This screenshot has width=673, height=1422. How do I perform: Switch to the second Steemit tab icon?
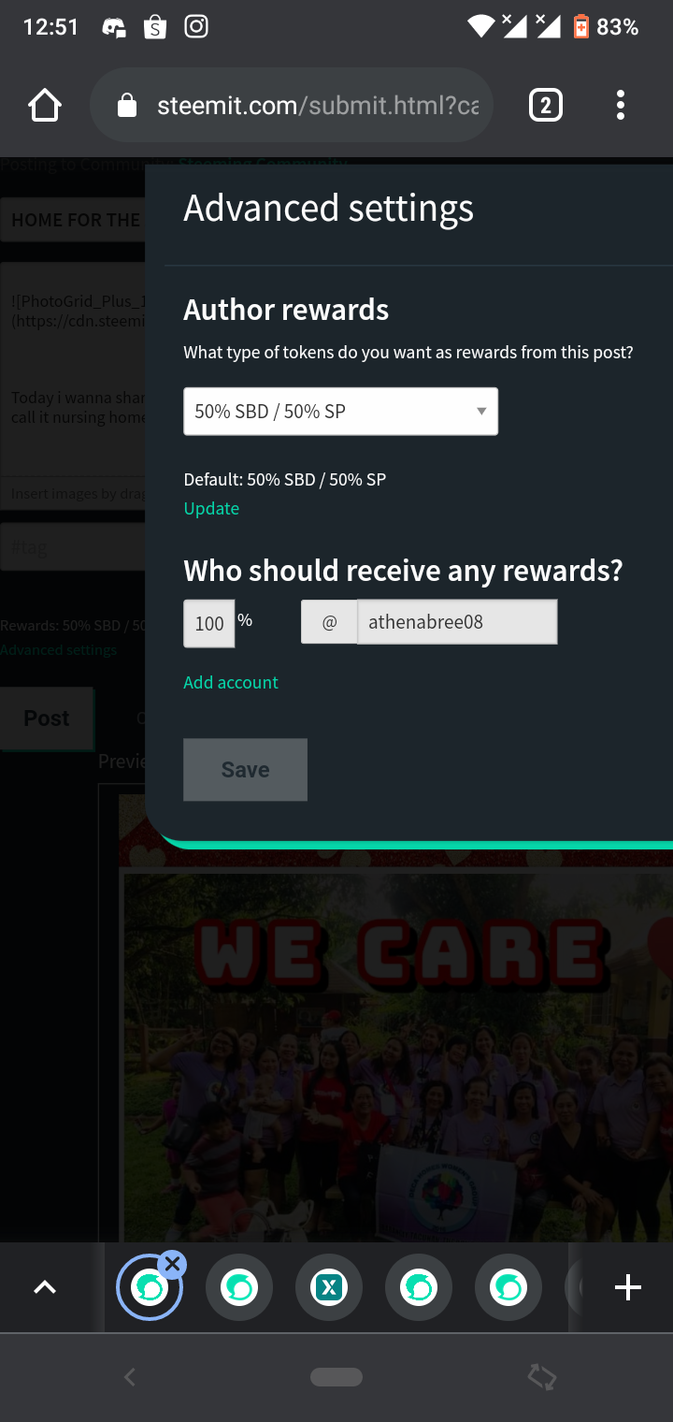[x=239, y=1288]
